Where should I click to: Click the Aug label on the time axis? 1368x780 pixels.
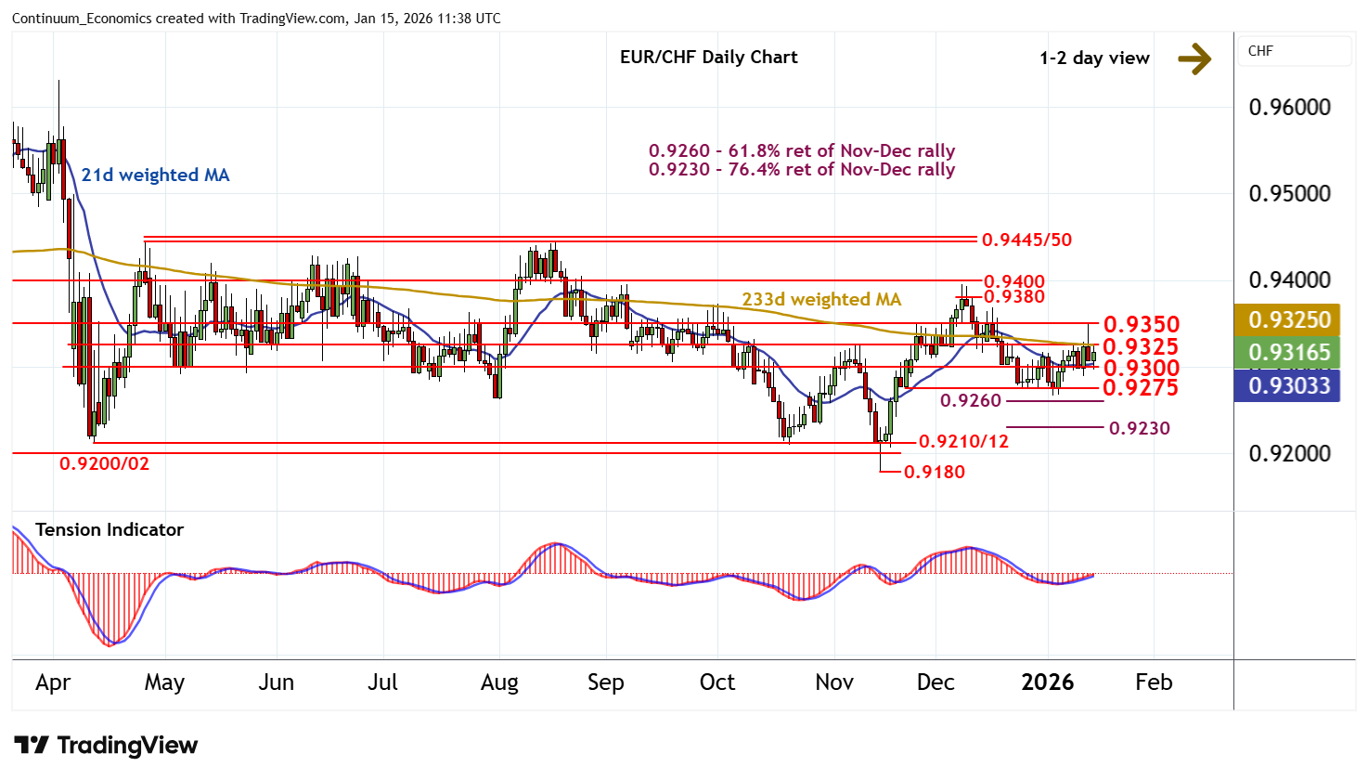point(499,682)
